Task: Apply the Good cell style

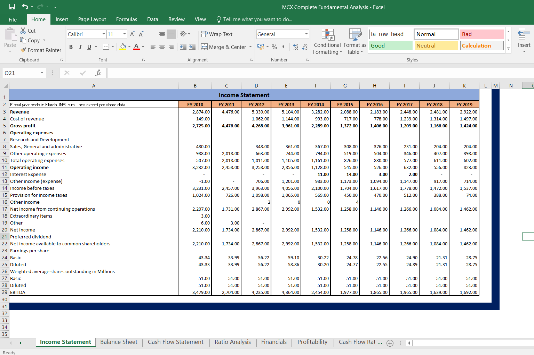Action: click(391, 45)
